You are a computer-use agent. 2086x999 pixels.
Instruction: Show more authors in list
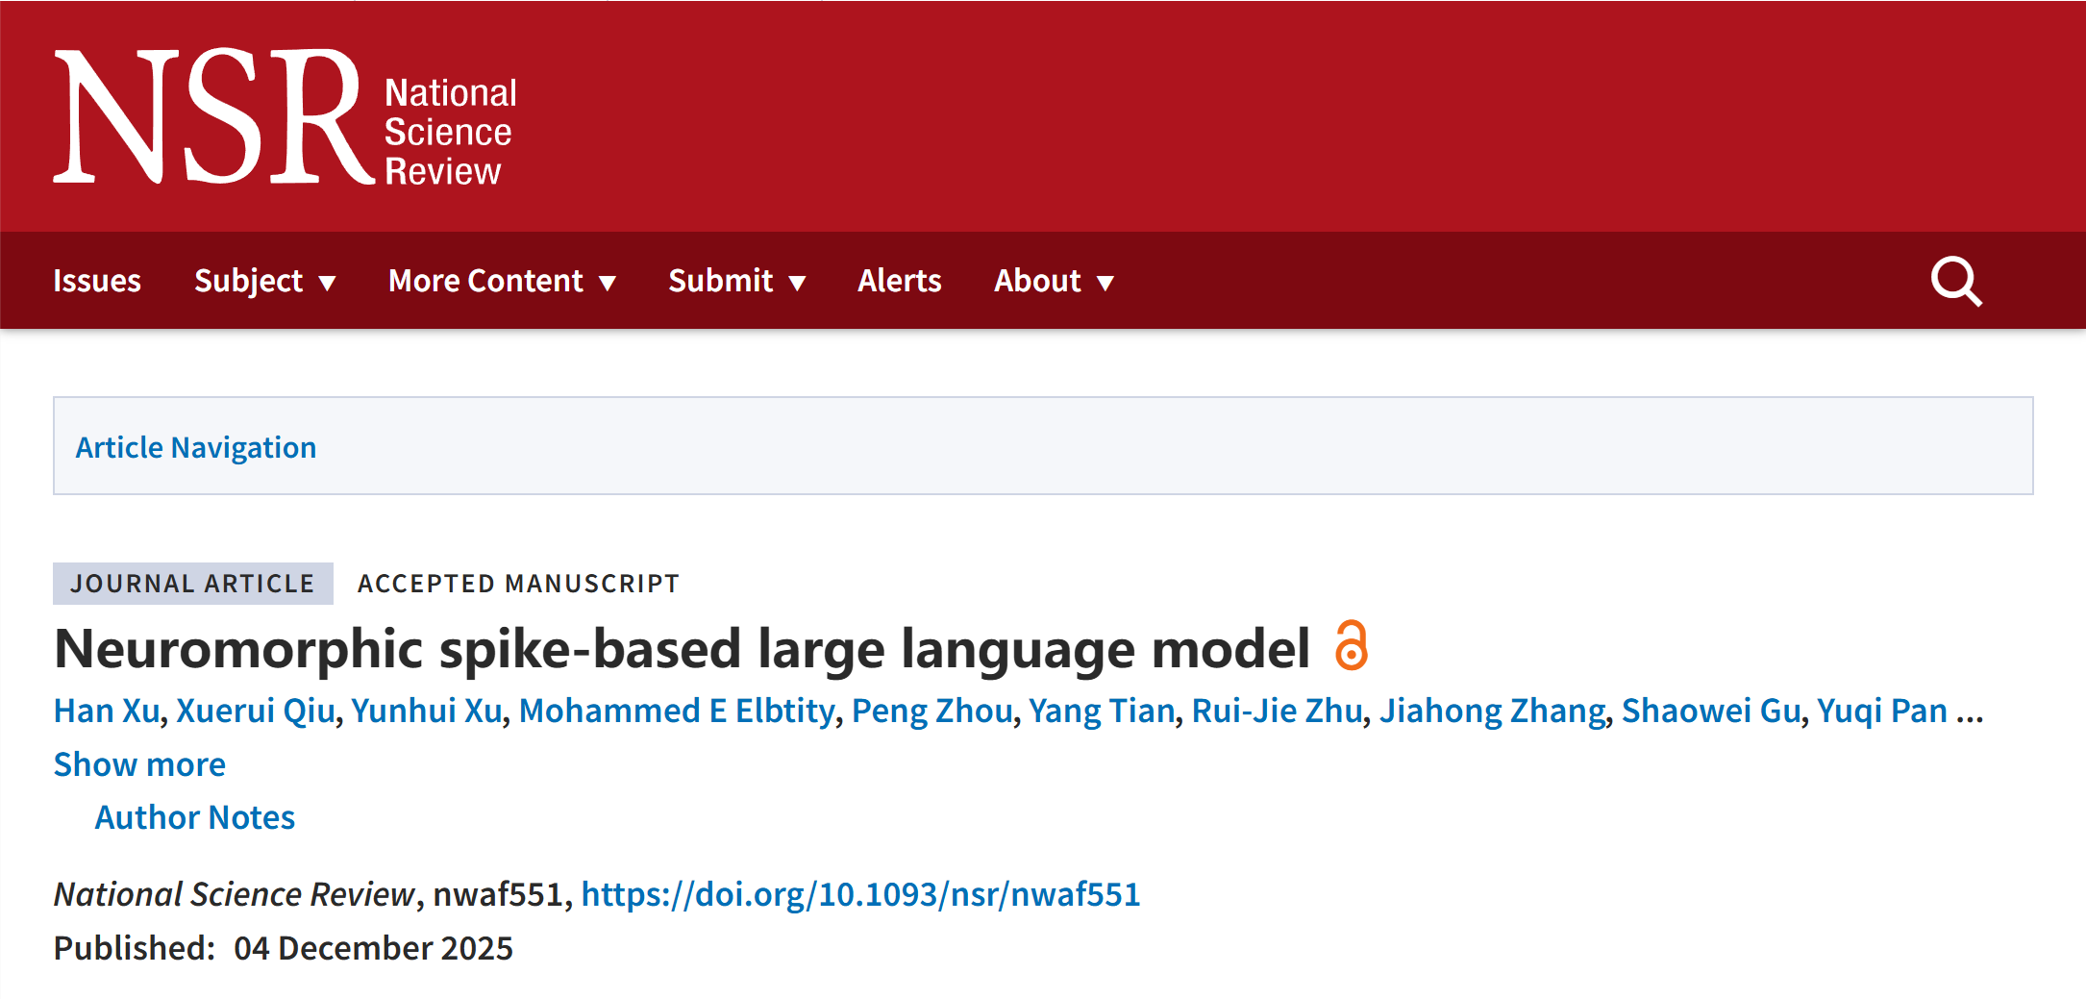click(139, 764)
